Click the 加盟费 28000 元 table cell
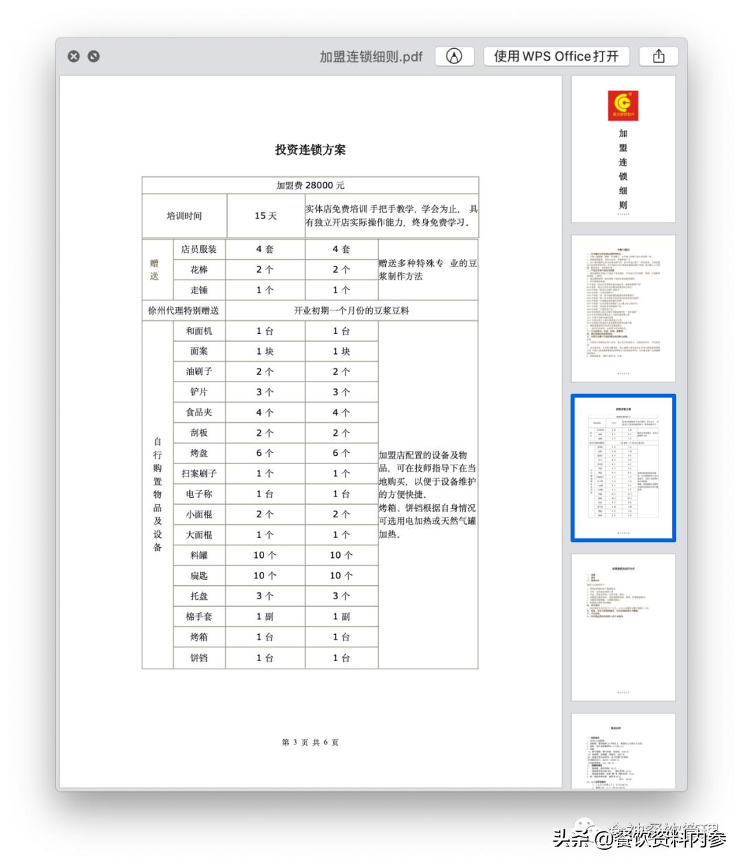The image size is (743, 865). [x=310, y=185]
